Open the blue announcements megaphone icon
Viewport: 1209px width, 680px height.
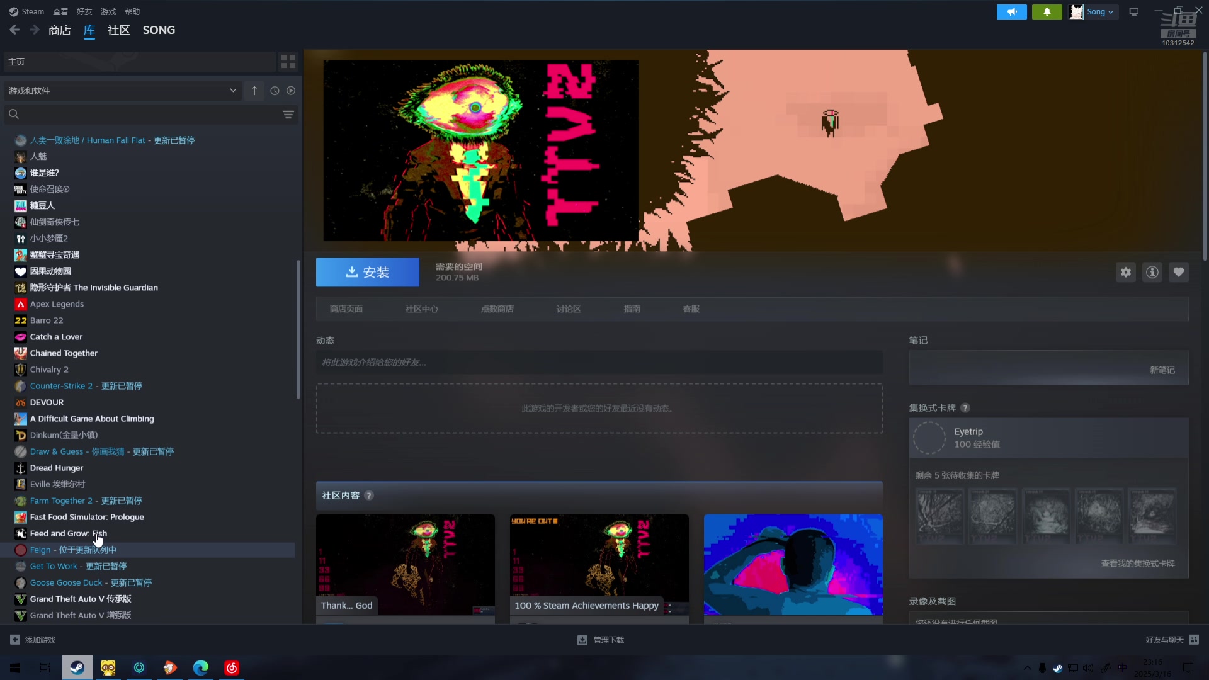click(1011, 11)
